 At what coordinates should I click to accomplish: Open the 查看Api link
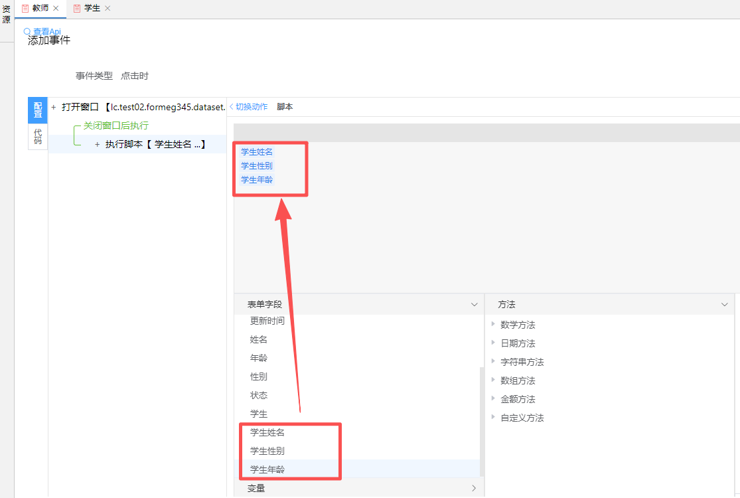pyautogui.click(x=47, y=32)
